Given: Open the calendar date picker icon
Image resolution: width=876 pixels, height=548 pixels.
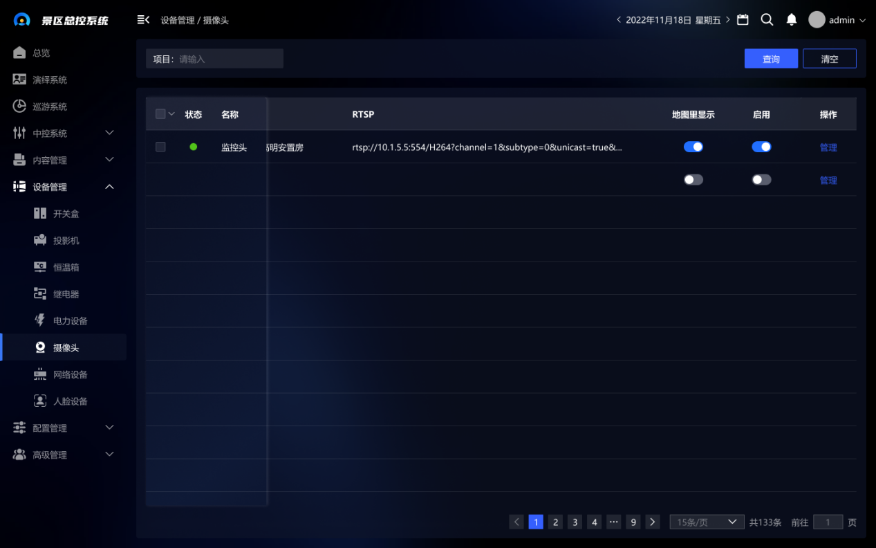Looking at the screenshot, I should 743,20.
